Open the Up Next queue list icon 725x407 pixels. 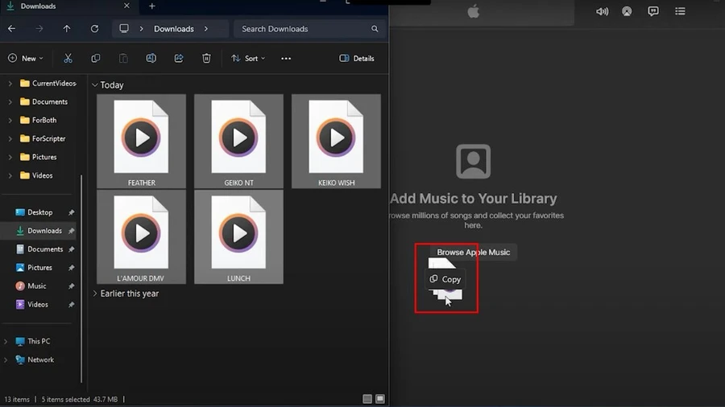tap(680, 11)
